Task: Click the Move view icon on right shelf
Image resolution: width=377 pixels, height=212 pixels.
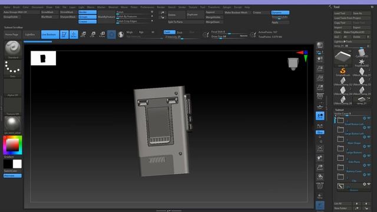Action: coord(320,158)
